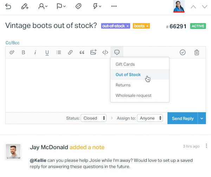
Task: Open the workflows lightning dropdown
Action: pos(97,6)
